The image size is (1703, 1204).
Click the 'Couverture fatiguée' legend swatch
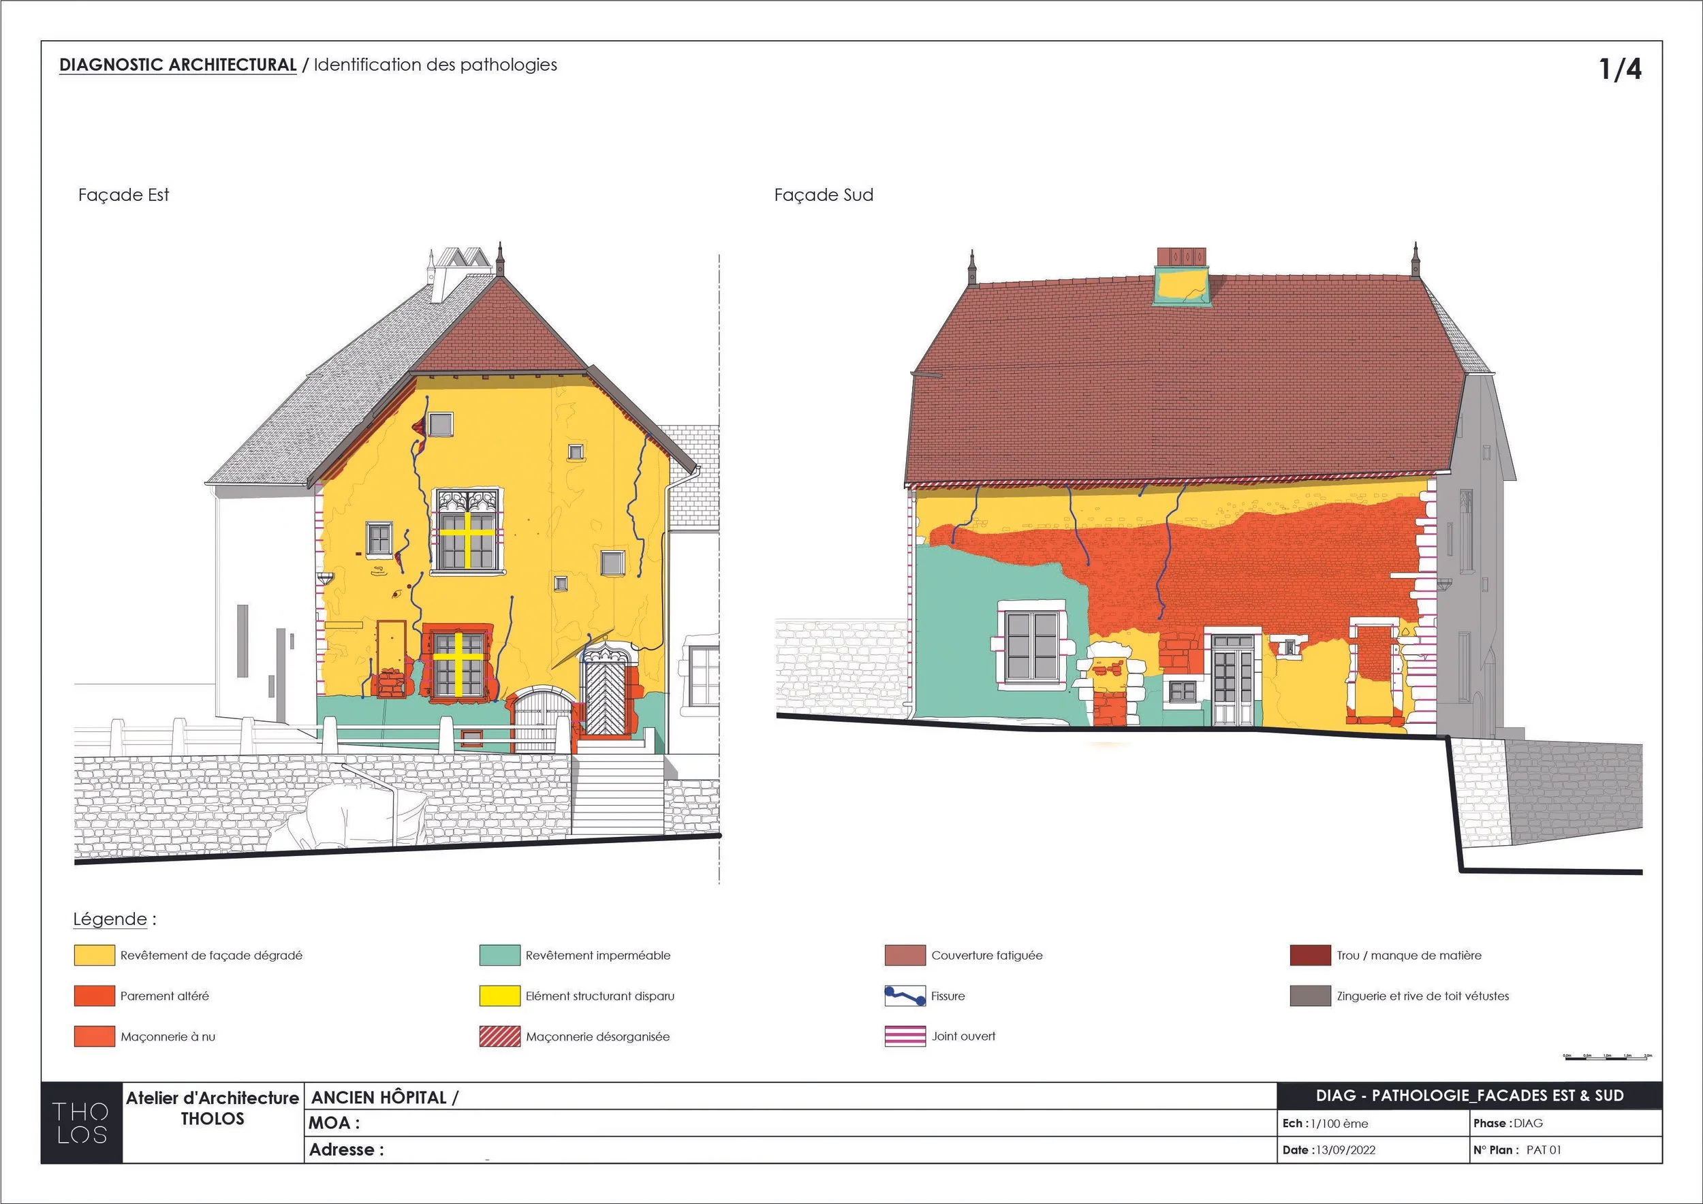click(905, 955)
